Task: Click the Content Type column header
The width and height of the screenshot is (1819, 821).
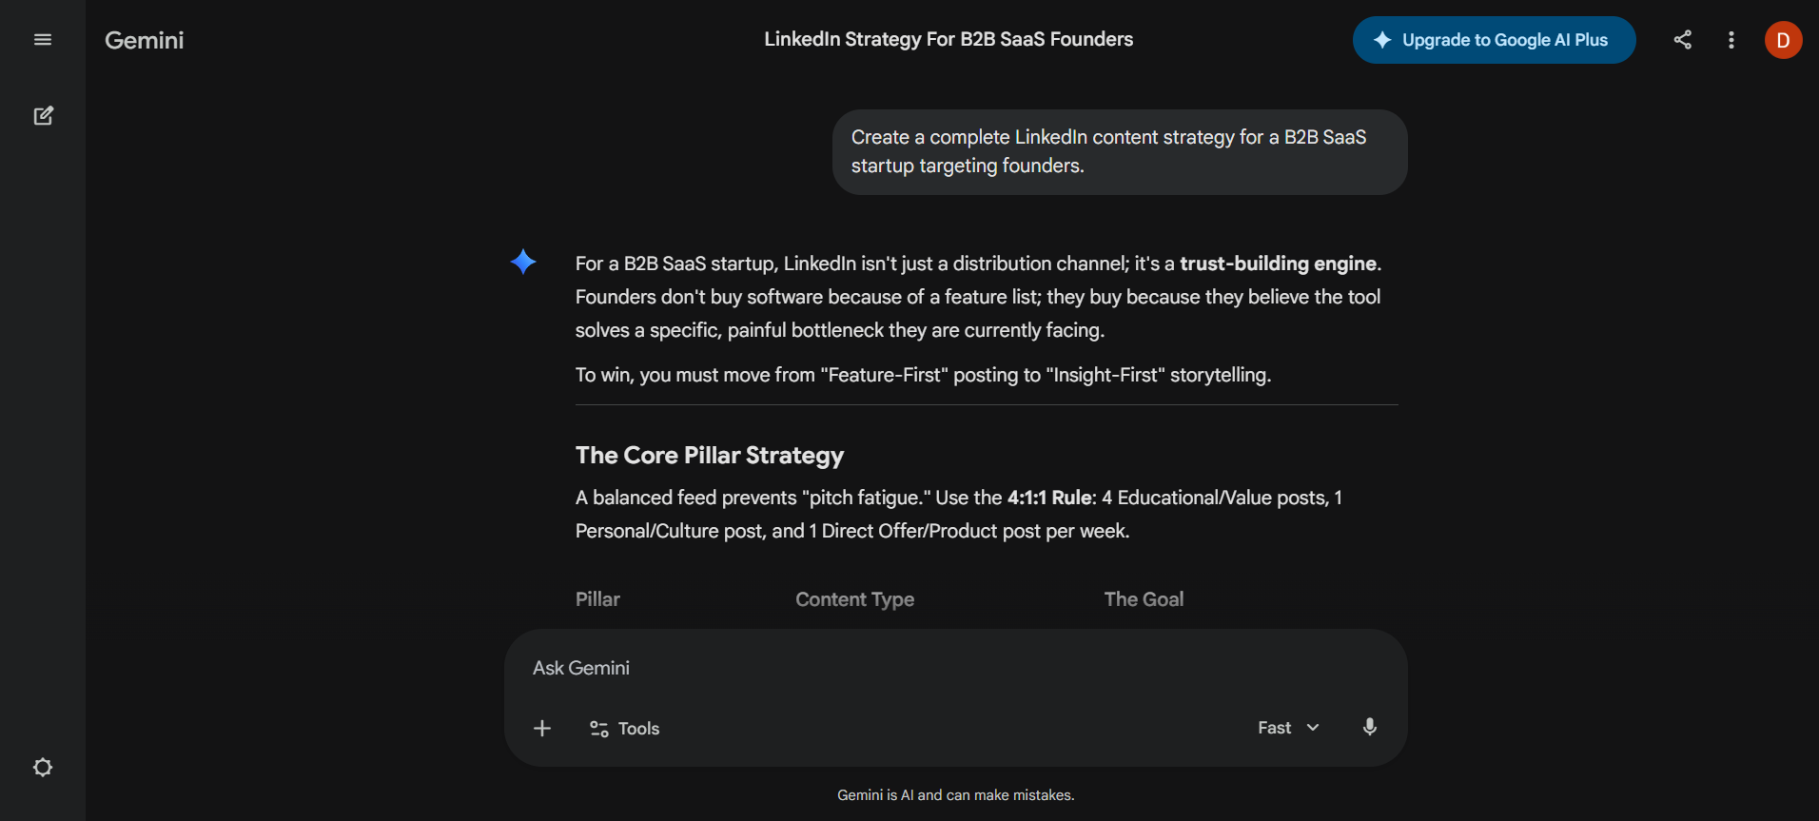Action: click(854, 599)
